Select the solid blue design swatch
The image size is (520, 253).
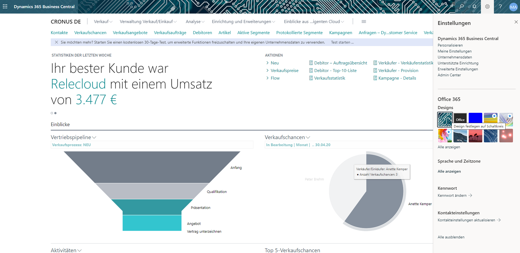pos(476,118)
